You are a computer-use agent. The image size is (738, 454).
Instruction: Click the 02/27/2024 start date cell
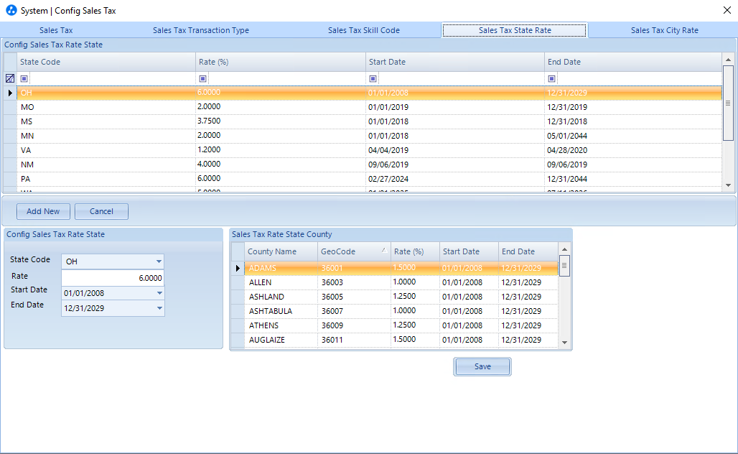(x=455, y=179)
